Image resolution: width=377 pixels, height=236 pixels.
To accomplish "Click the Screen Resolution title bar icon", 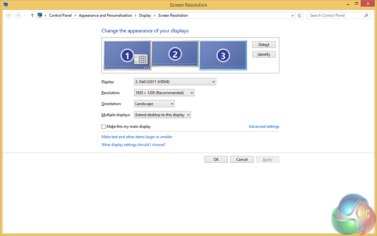I will [x=6, y=5].
